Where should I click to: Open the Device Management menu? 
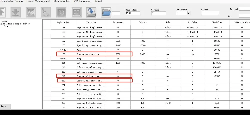pos(38,1)
